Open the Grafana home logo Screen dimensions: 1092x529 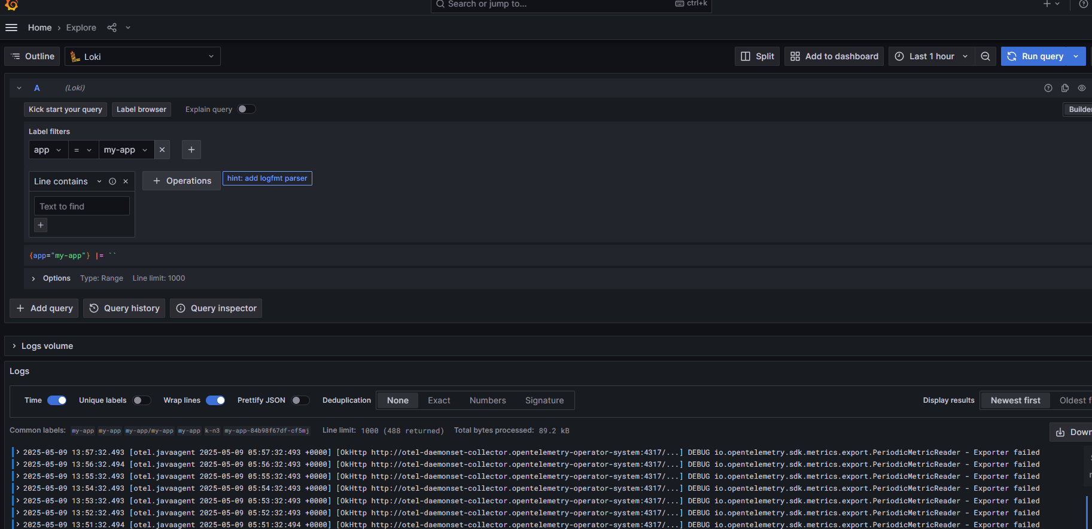pos(11,5)
